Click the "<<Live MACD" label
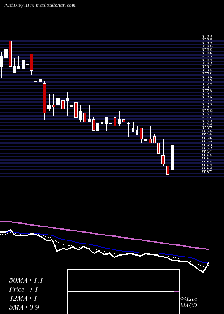The image size is (224, 314). (189, 302)
